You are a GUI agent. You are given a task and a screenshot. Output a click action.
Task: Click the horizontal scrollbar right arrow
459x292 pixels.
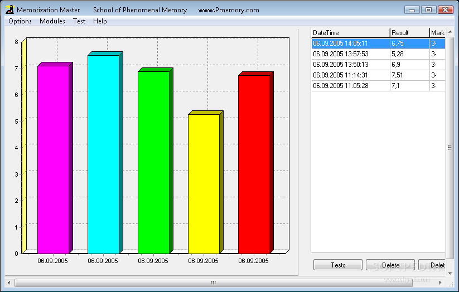(440, 283)
